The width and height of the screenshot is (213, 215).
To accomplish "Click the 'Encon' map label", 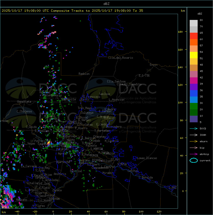I will (x=154, y=65).
